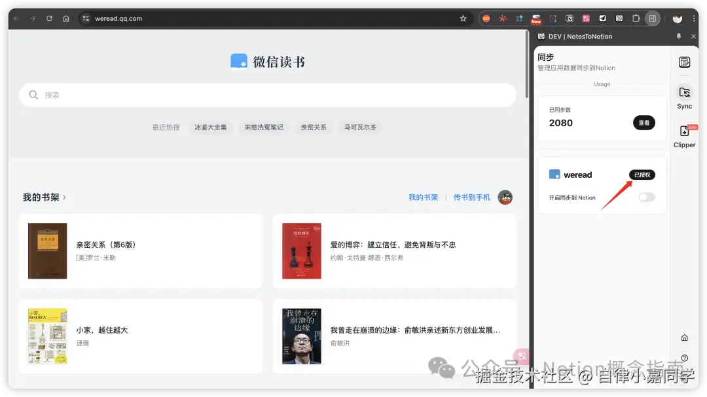Open the browser three-dot menu
707x397 pixels.
[x=693, y=18]
